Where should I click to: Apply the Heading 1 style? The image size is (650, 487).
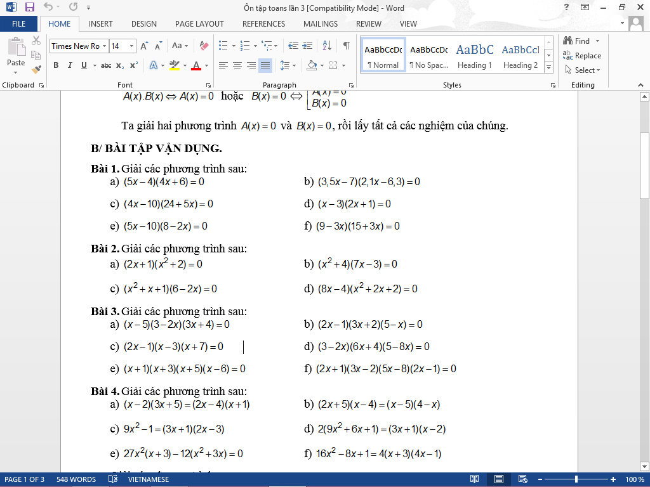point(475,56)
